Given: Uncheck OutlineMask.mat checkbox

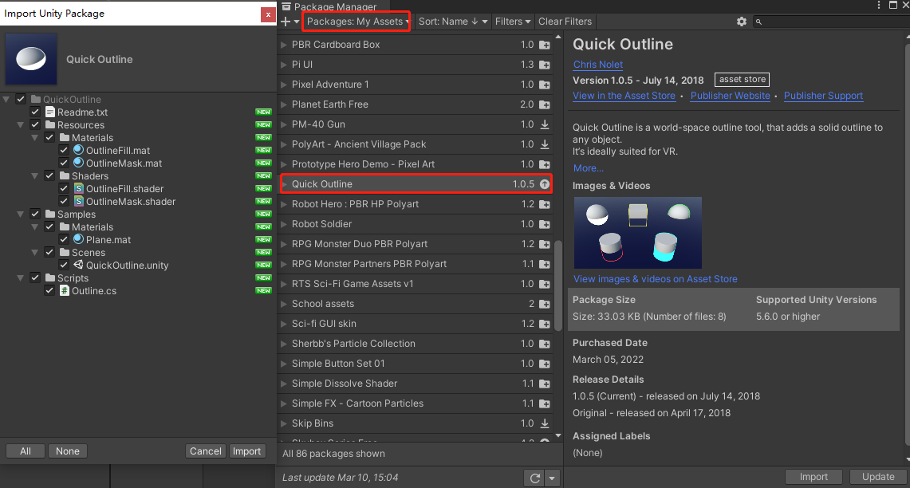Looking at the screenshot, I should click(x=64, y=163).
